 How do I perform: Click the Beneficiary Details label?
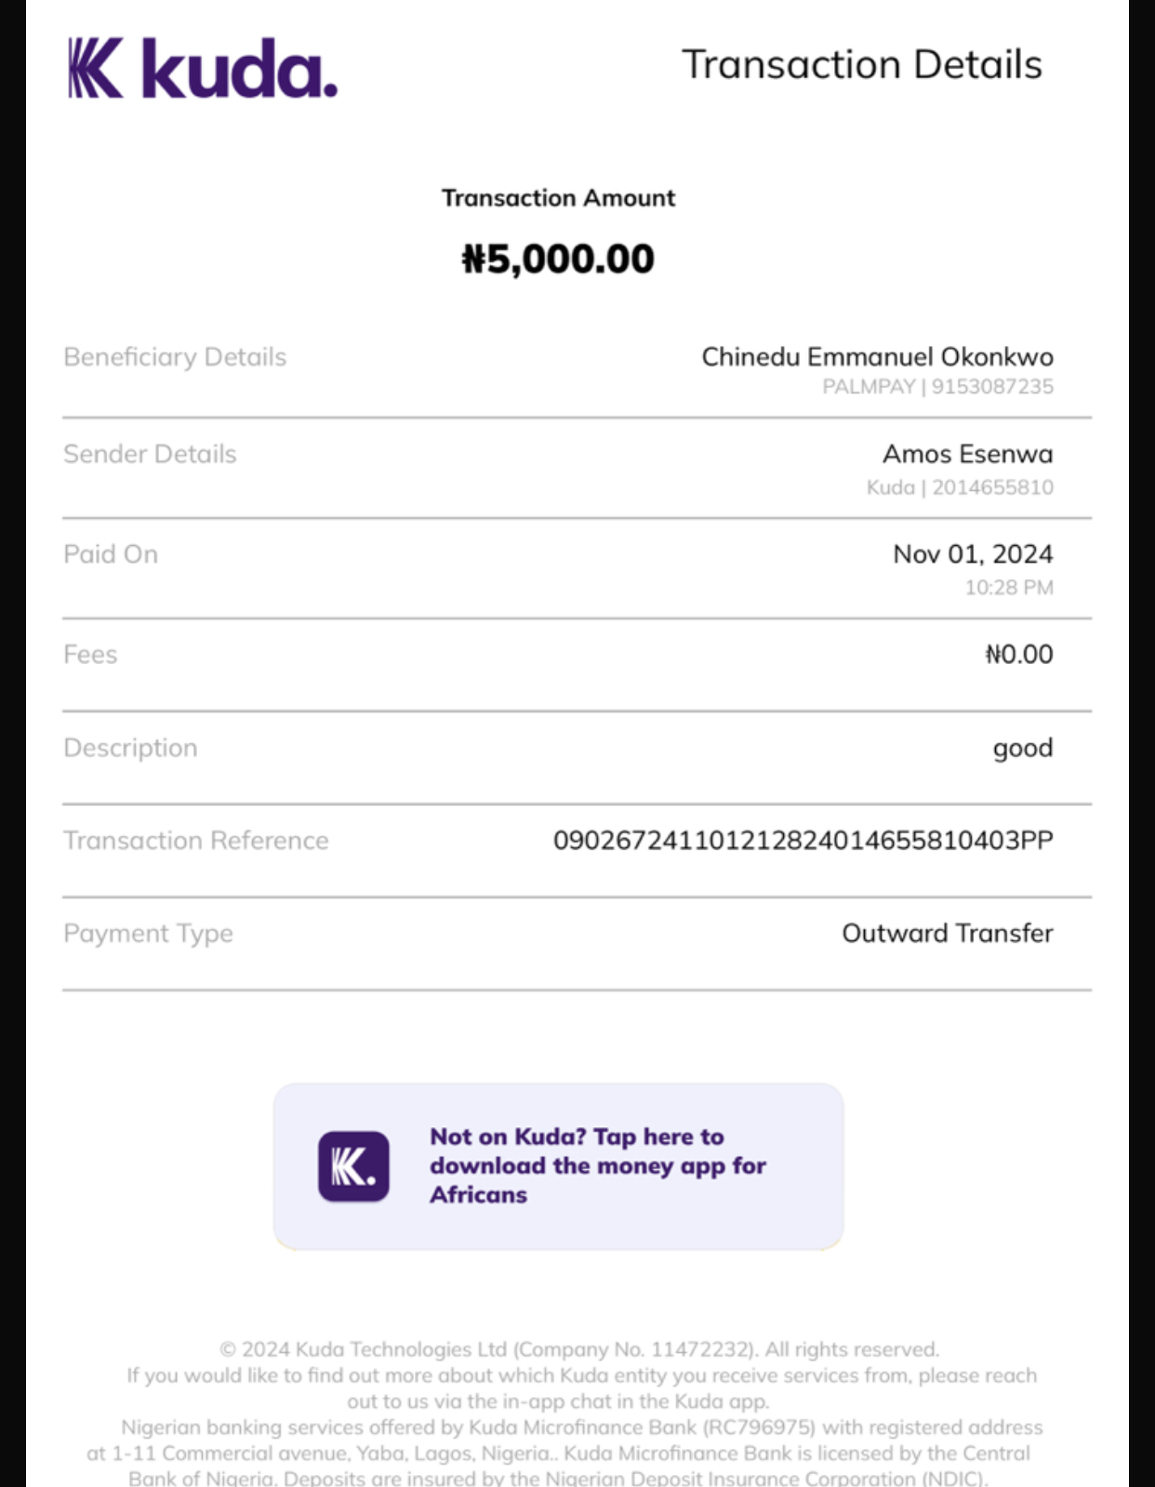(x=175, y=357)
